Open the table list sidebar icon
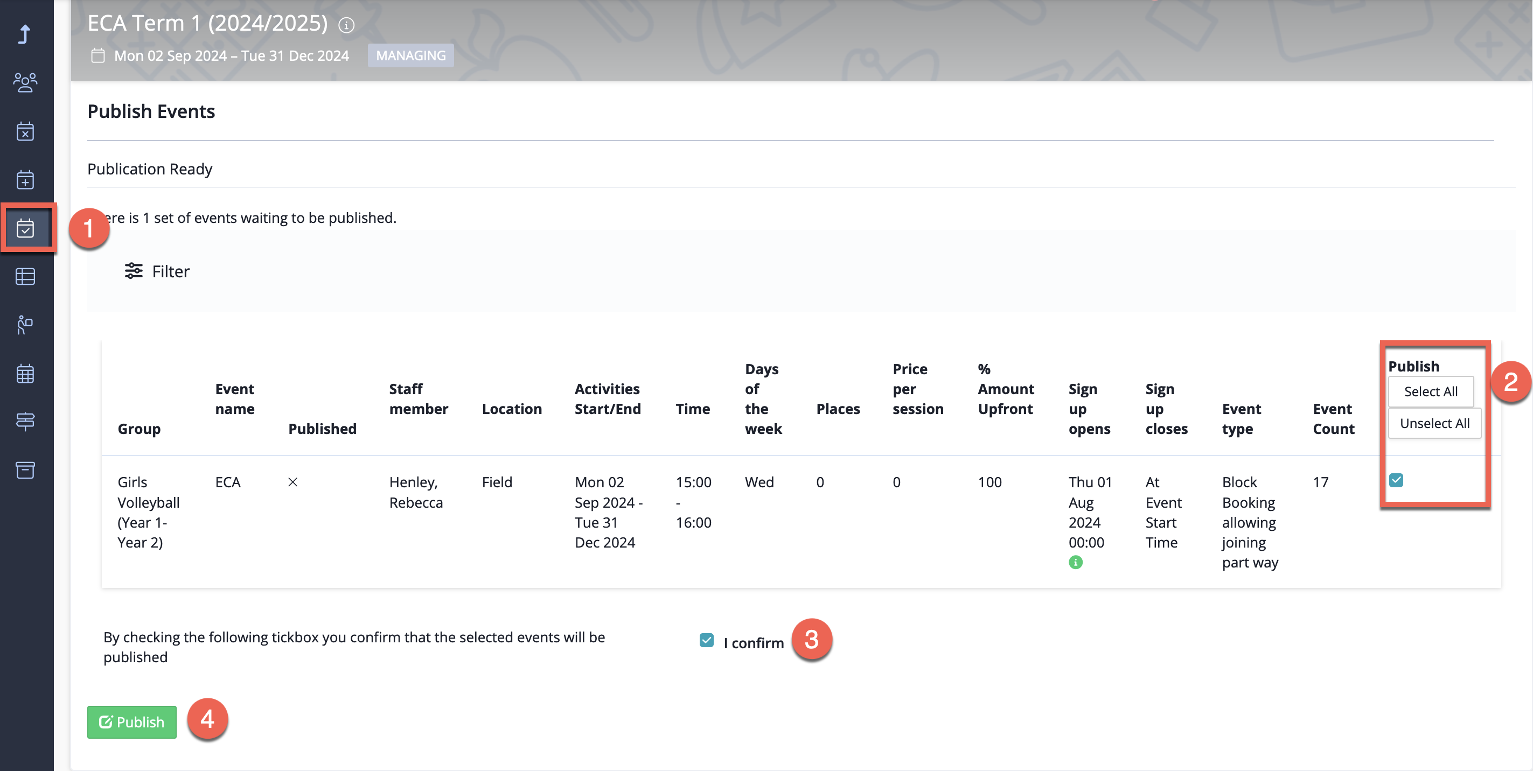1533x771 pixels. [x=25, y=277]
